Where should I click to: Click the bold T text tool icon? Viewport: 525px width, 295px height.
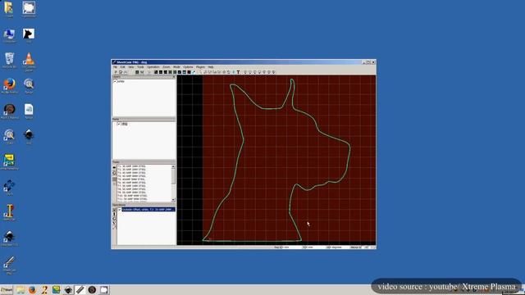(x=238, y=72)
